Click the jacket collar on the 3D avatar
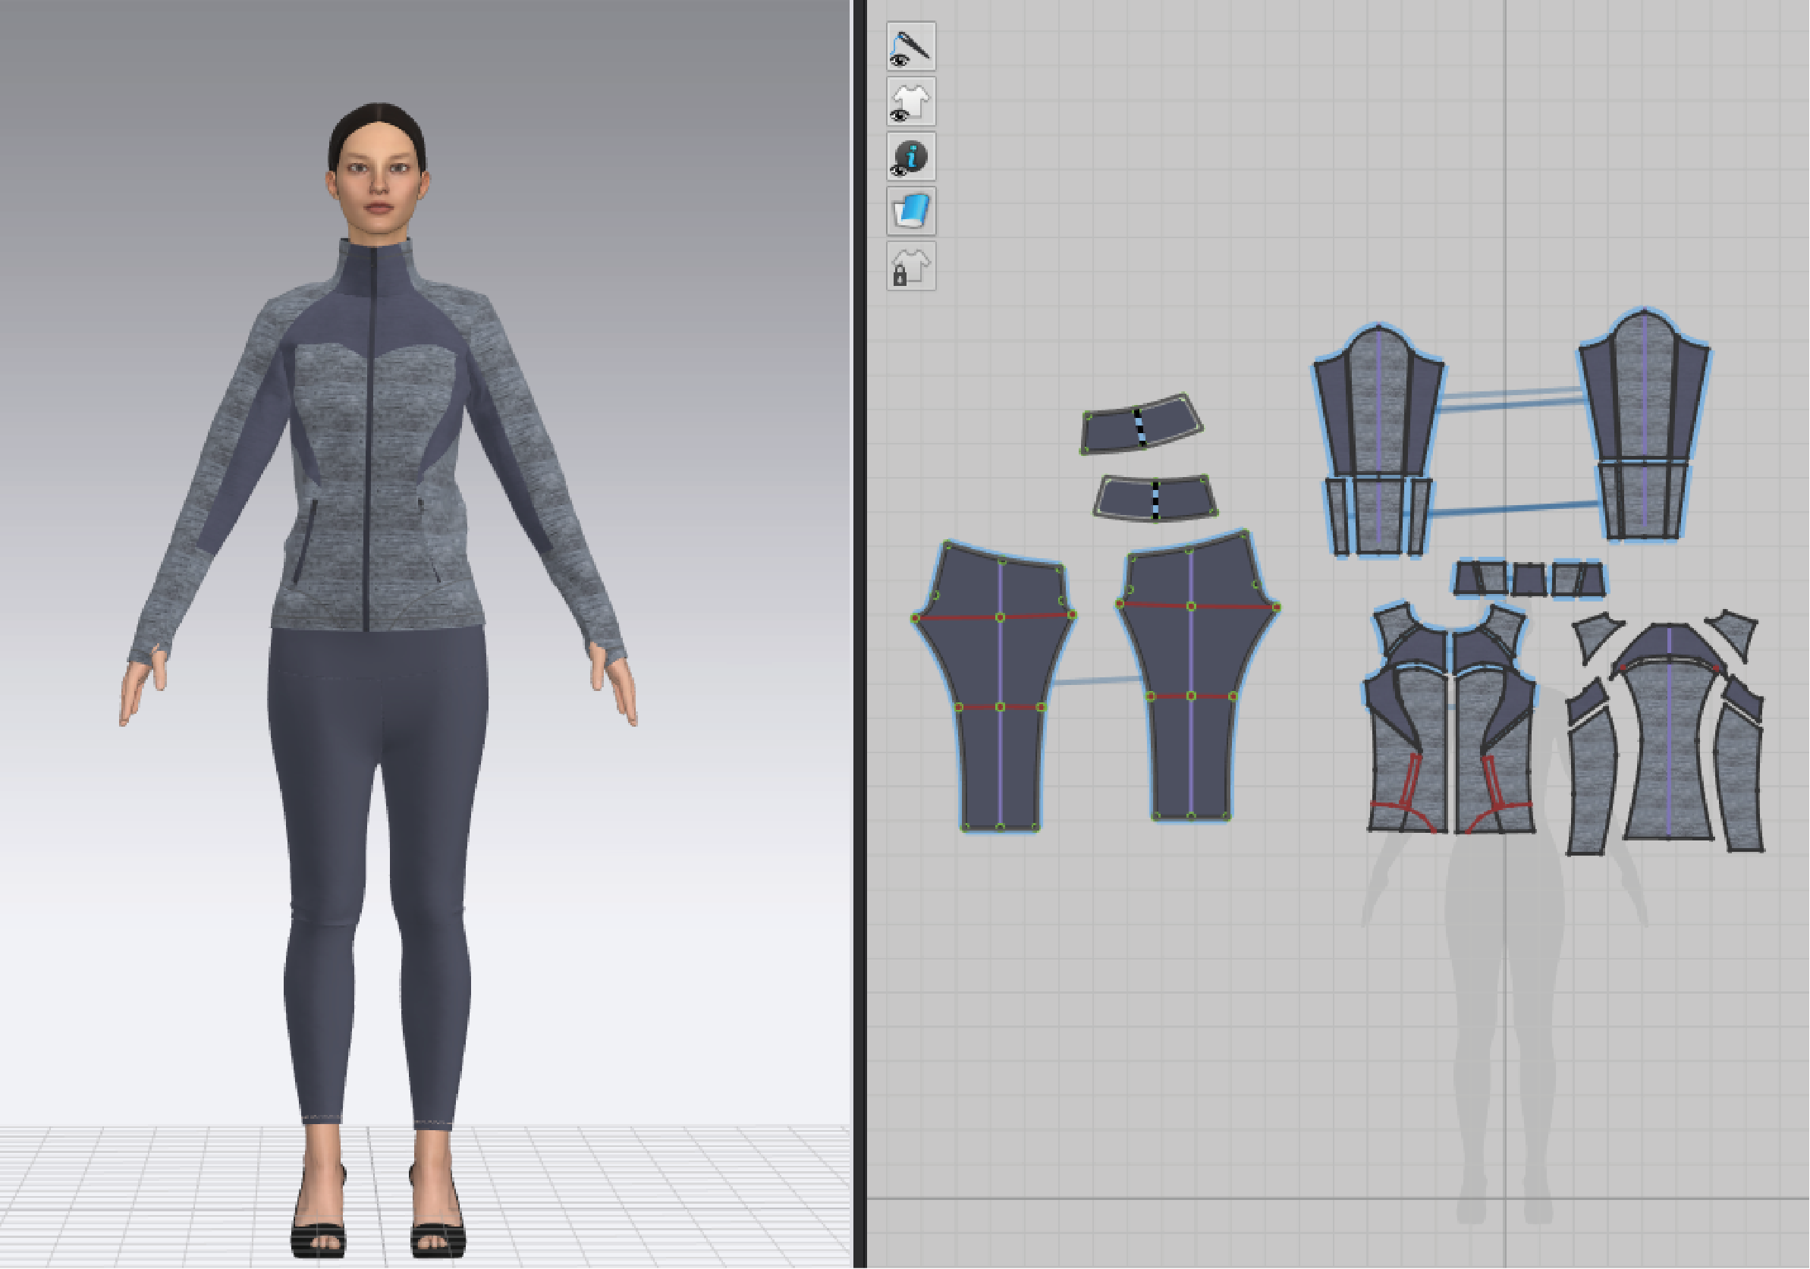 point(376,266)
